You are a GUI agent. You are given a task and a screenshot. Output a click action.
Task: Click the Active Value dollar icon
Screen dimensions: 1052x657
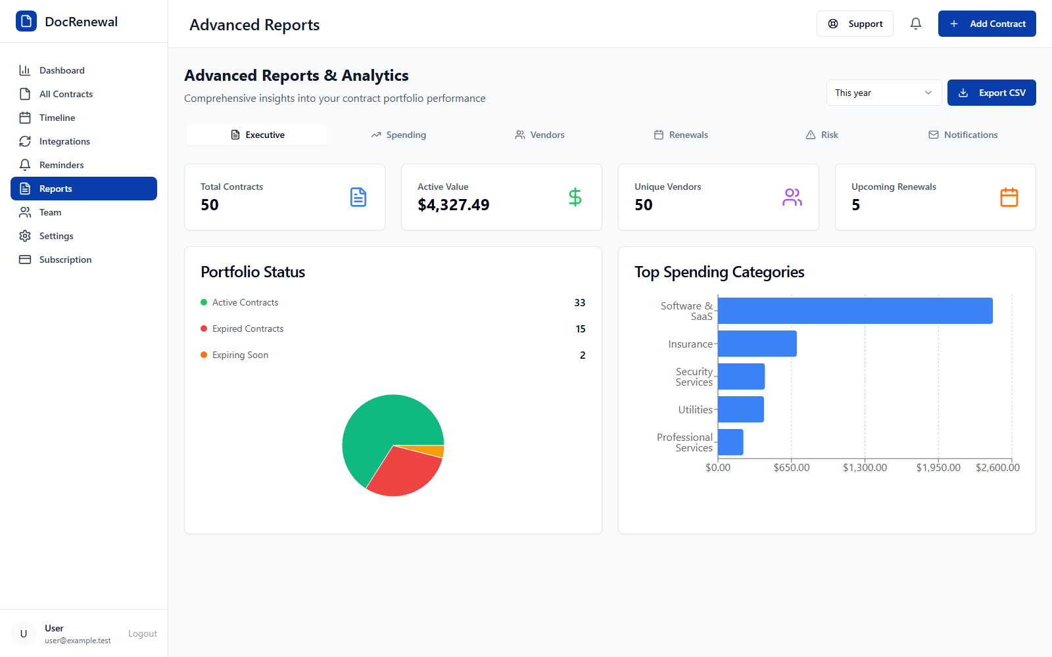pos(575,197)
